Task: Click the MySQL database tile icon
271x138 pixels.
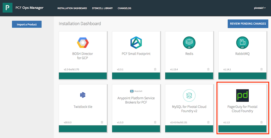Action: (189, 96)
